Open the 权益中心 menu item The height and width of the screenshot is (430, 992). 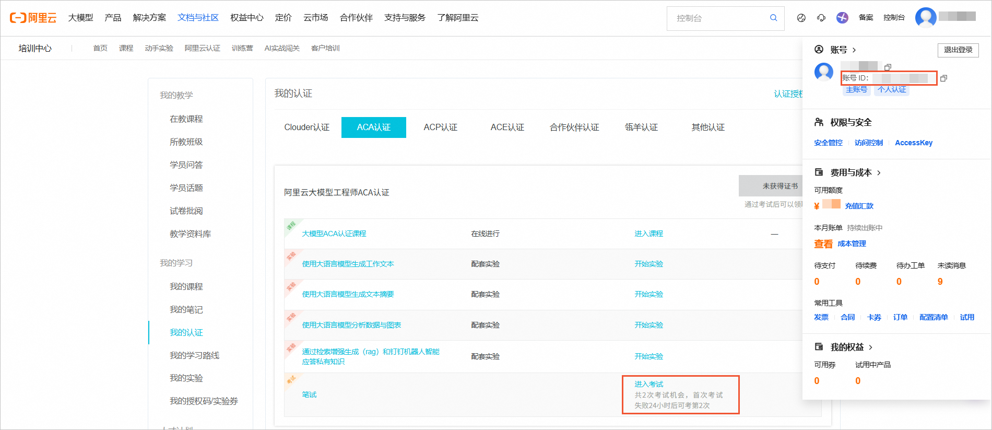point(247,18)
